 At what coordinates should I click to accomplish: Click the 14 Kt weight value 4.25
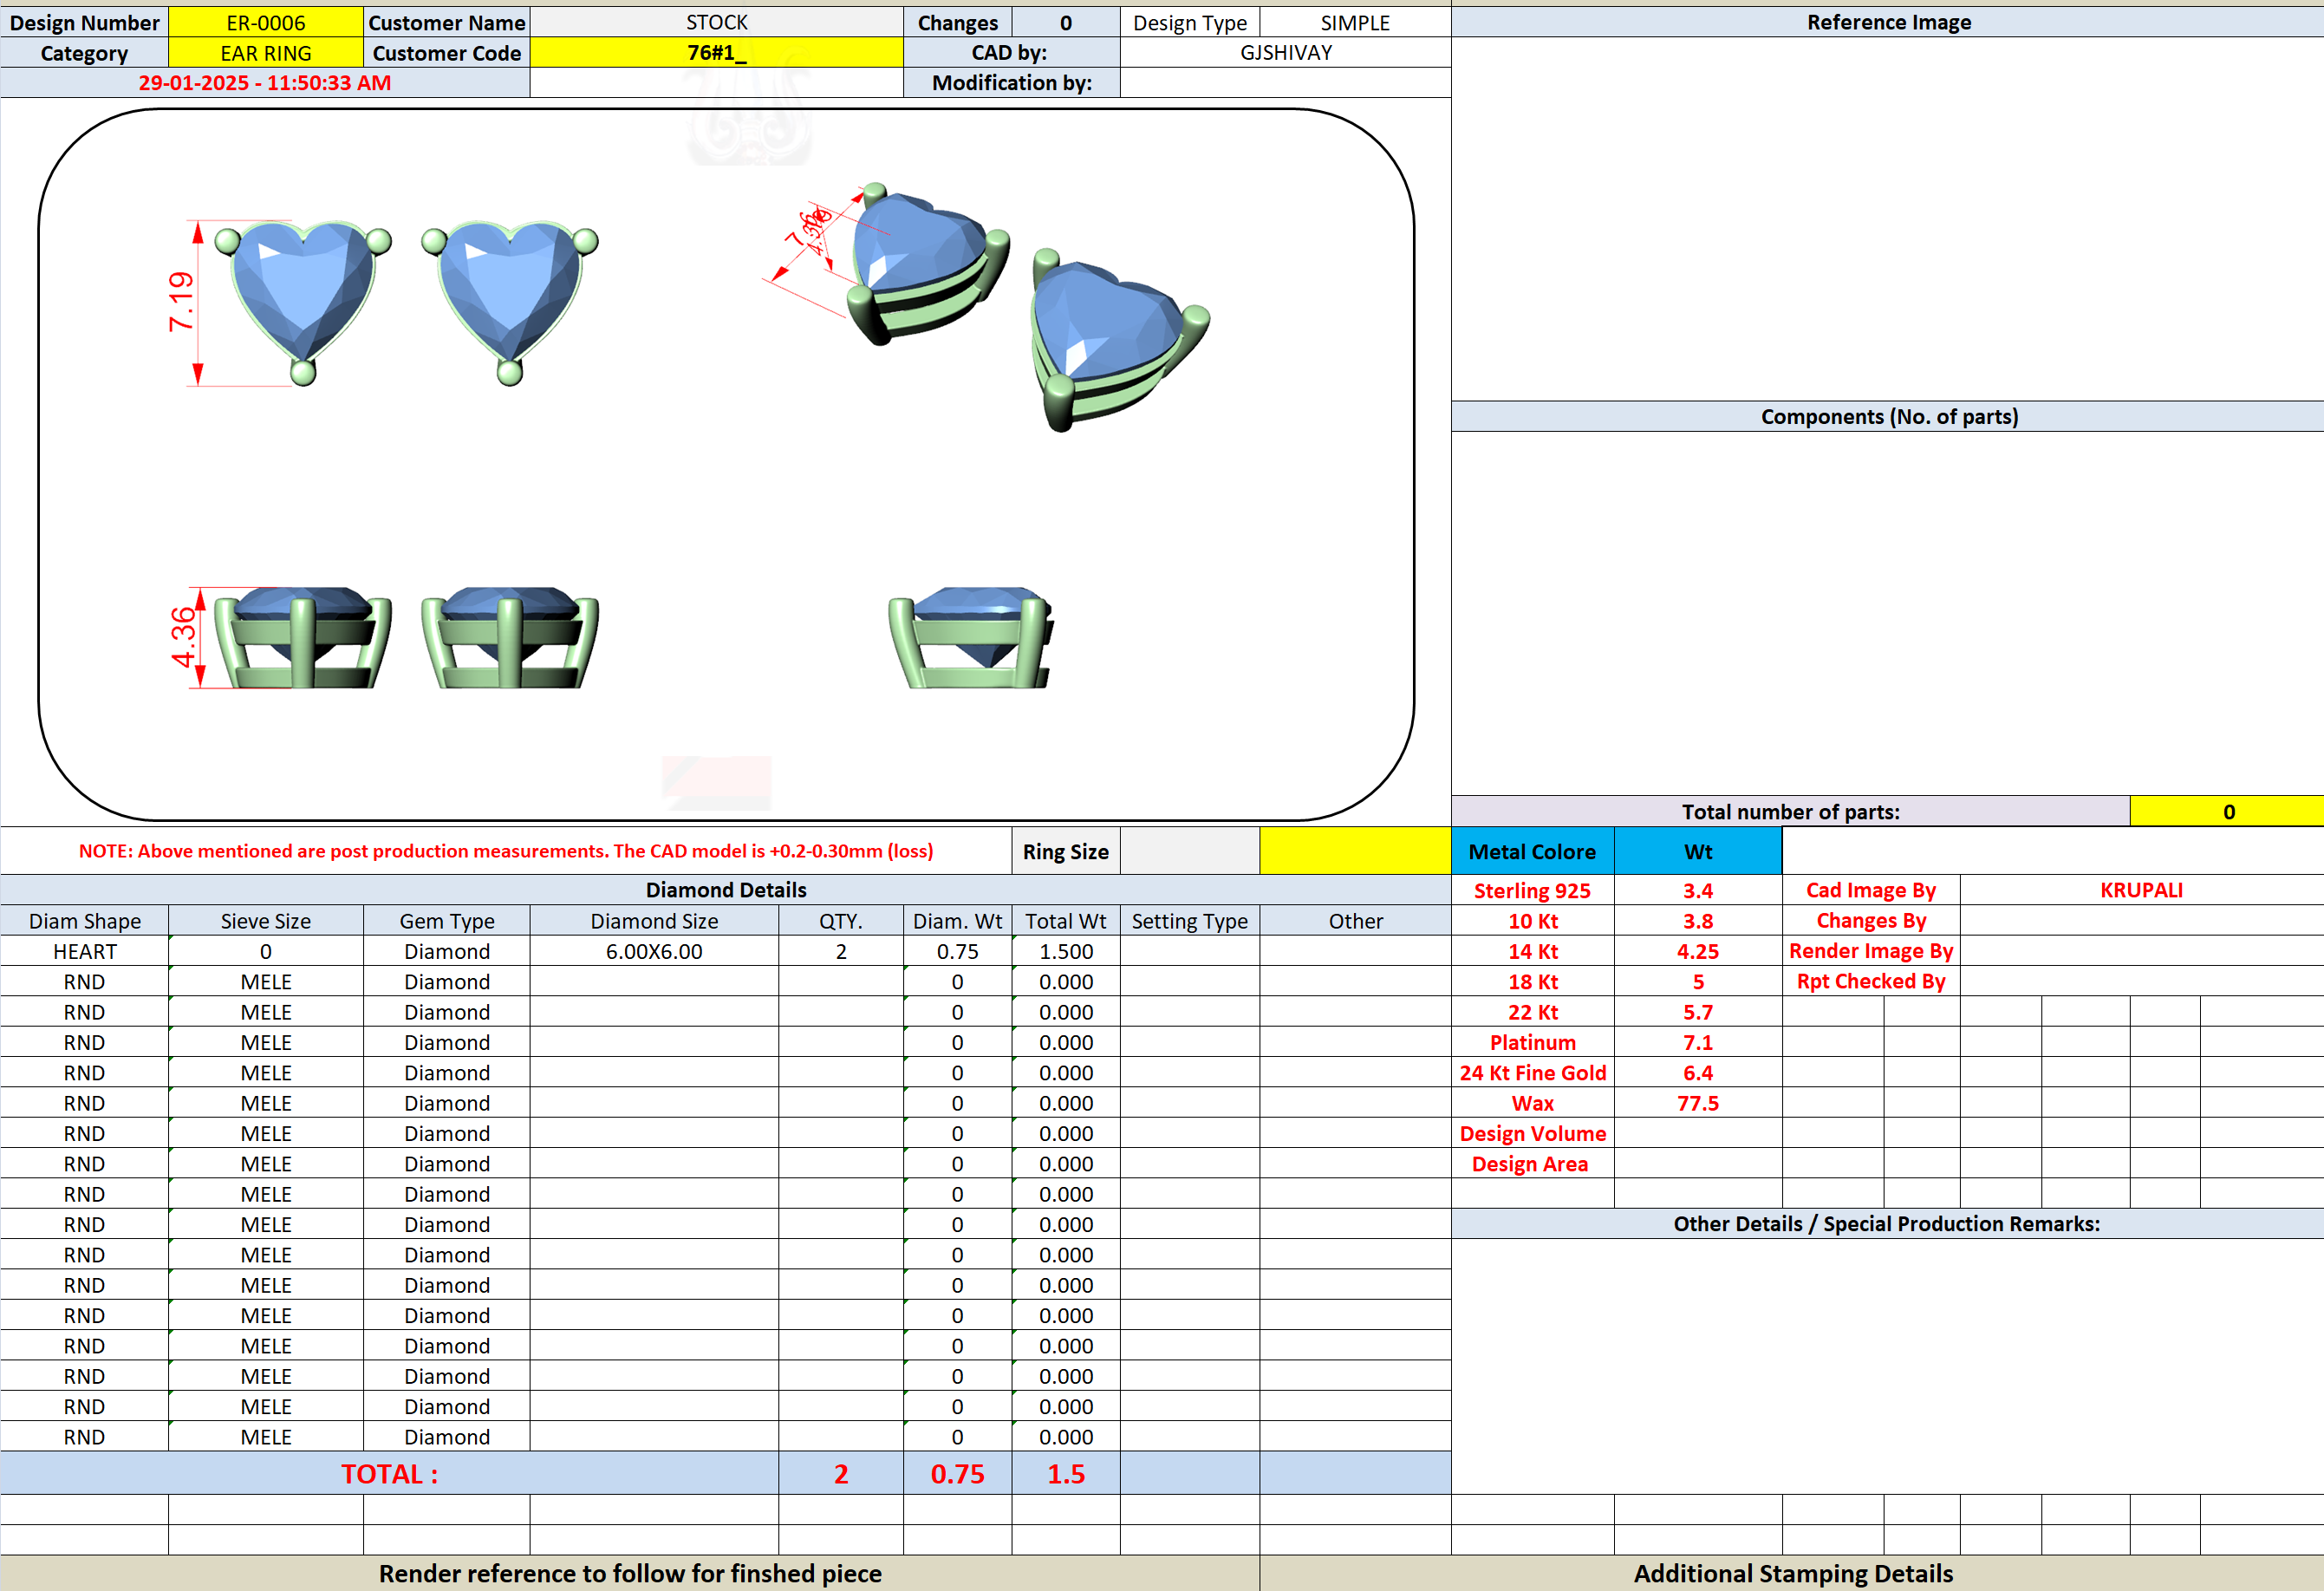1698,951
